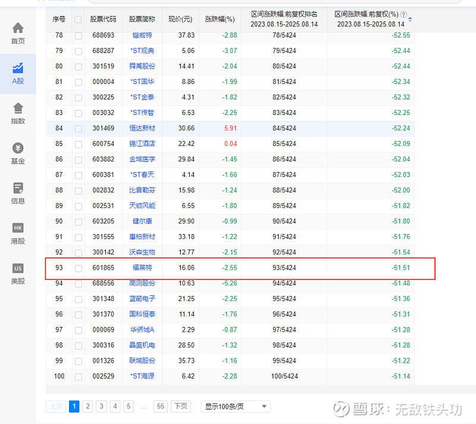
Task: Go to page 1
Action: click(74, 406)
